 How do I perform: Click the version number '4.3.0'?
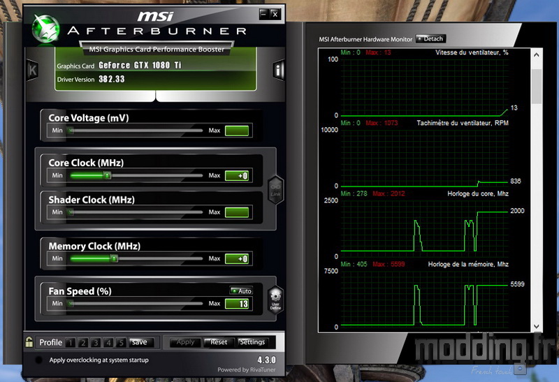coord(266,360)
